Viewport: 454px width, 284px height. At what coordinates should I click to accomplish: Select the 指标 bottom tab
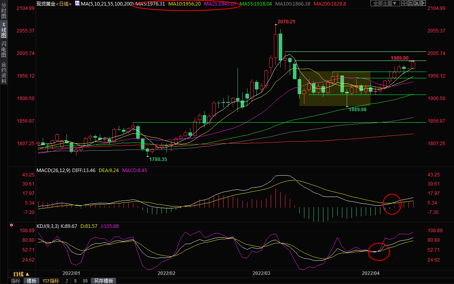16,281
